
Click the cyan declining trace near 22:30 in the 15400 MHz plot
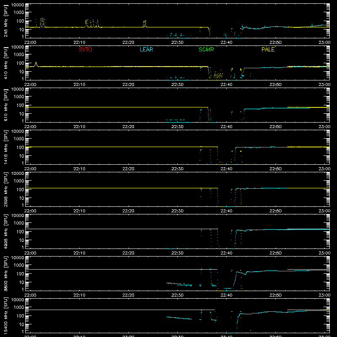[179, 318]
